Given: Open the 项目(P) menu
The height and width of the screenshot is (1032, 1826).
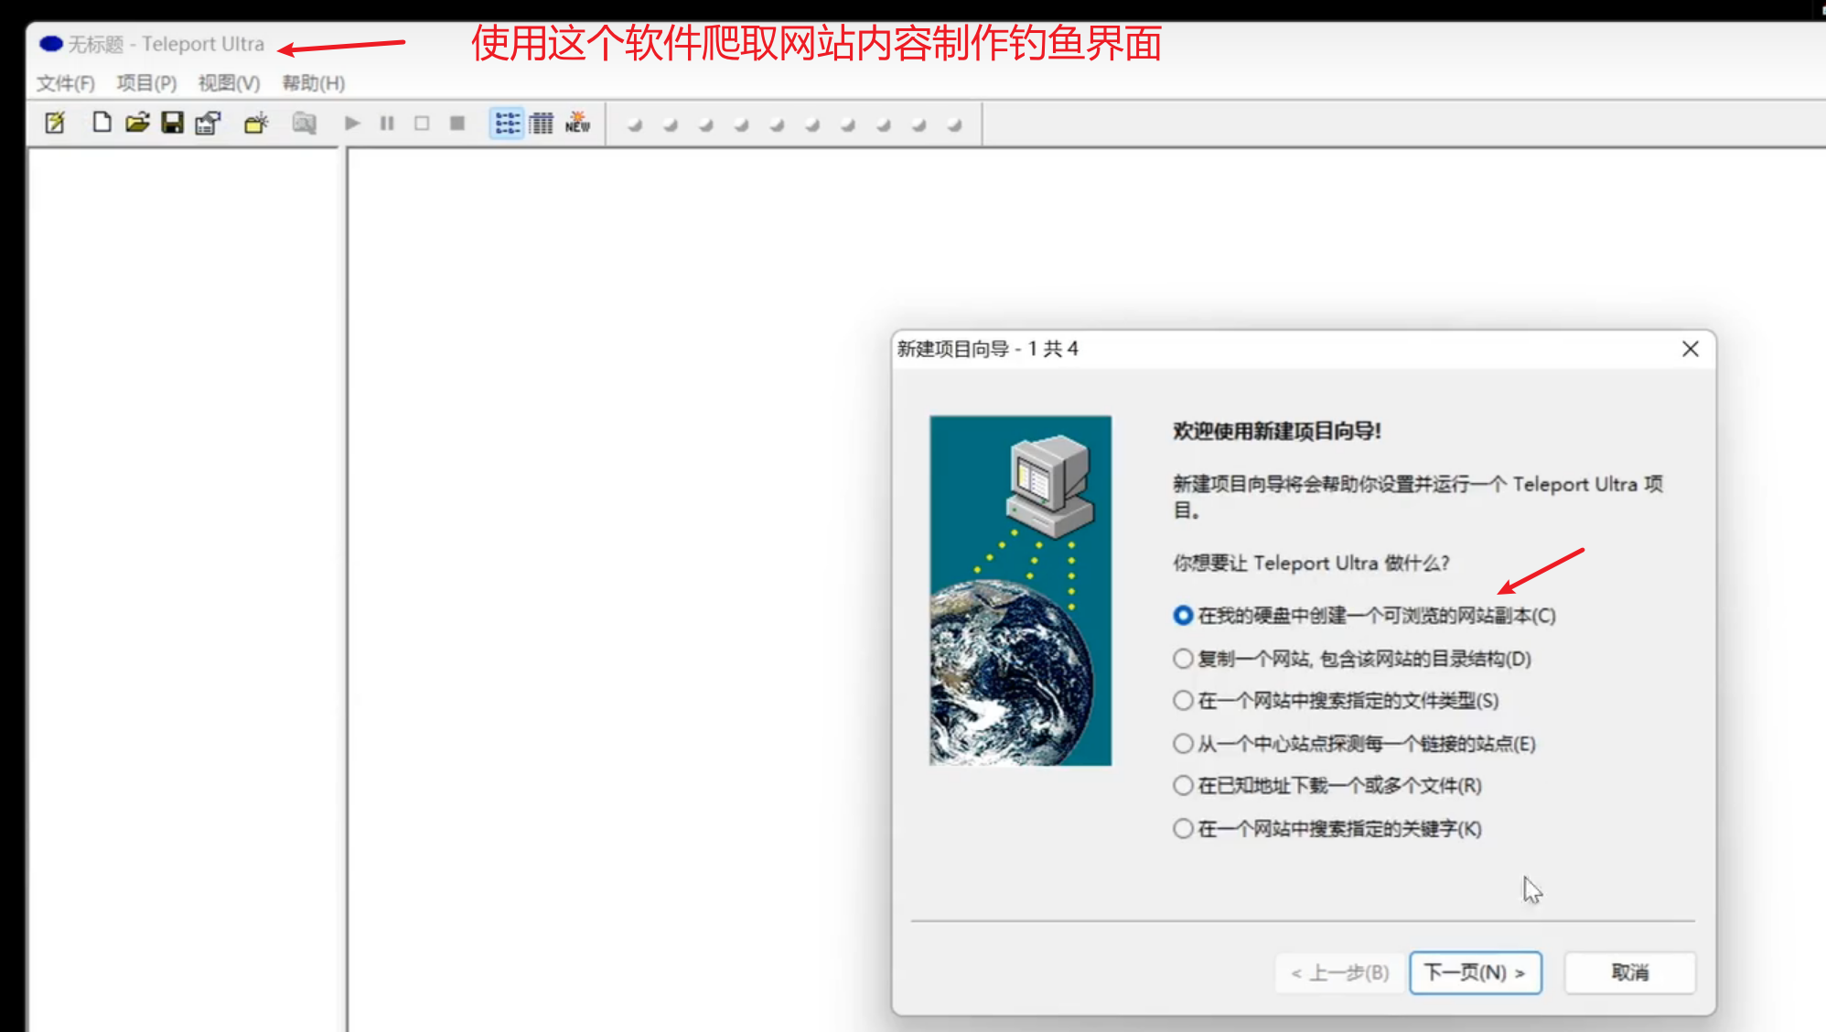Looking at the screenshot, I should pyautogui.click(x=146, y=83).
